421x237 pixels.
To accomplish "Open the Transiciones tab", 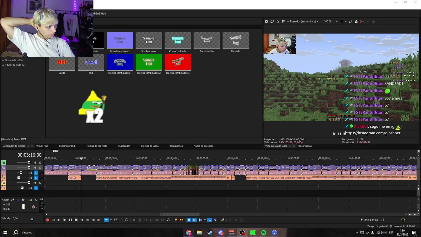I will point(176,146).
